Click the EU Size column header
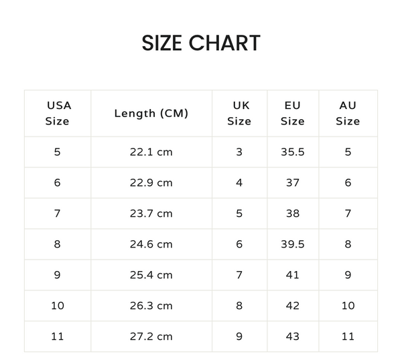 [293, 113]
